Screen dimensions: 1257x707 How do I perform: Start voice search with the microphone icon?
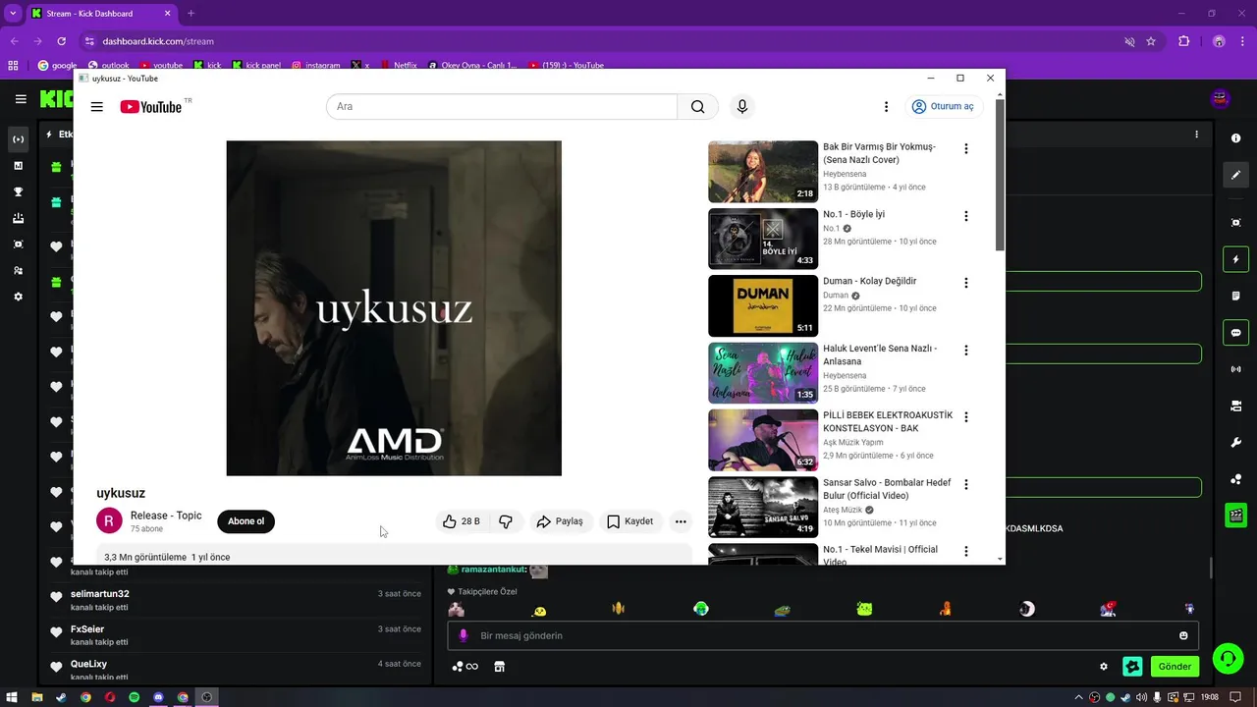point(742,107)
